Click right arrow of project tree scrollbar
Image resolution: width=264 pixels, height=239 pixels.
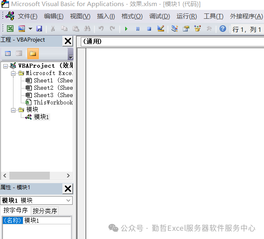point(68,175)
